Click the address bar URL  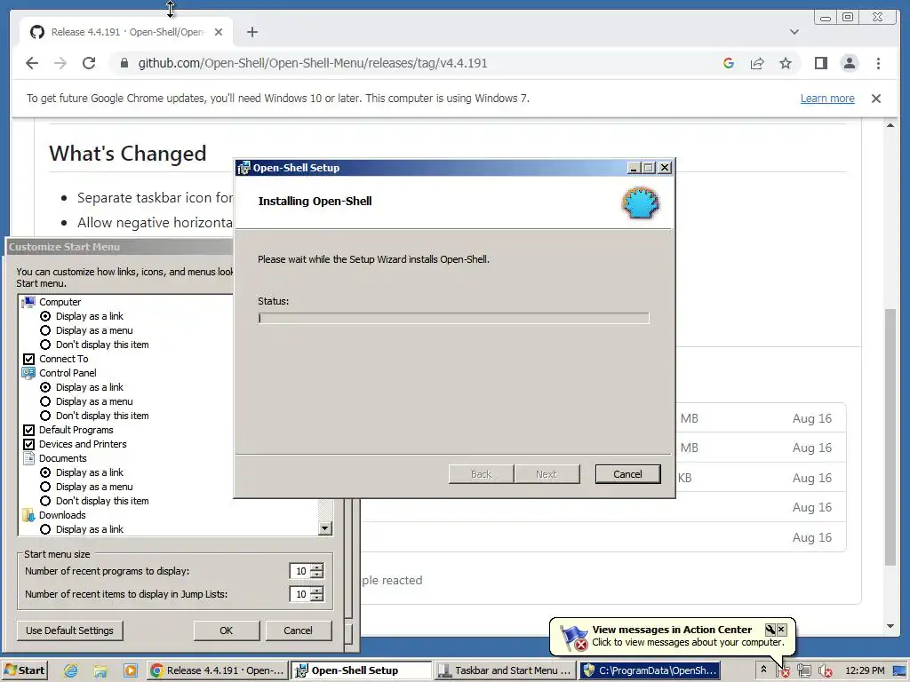[312, 63]
